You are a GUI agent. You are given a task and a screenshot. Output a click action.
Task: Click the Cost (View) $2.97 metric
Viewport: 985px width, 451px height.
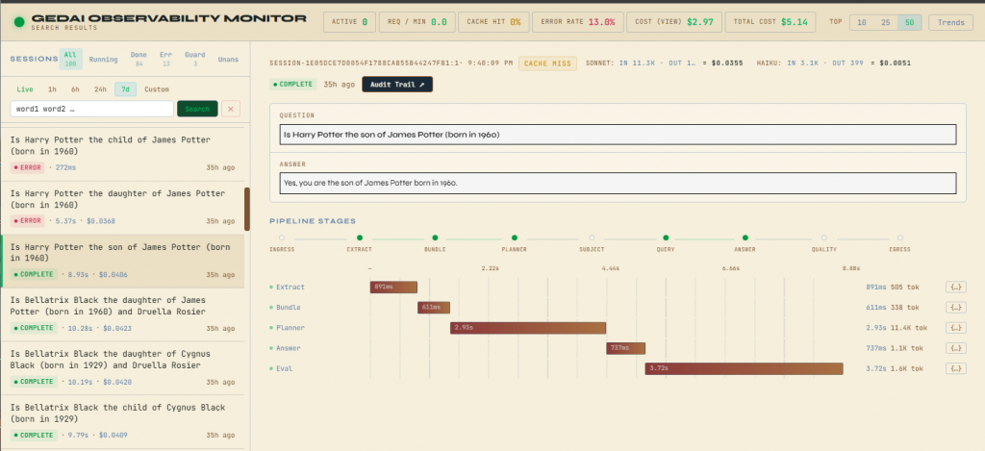674,22
